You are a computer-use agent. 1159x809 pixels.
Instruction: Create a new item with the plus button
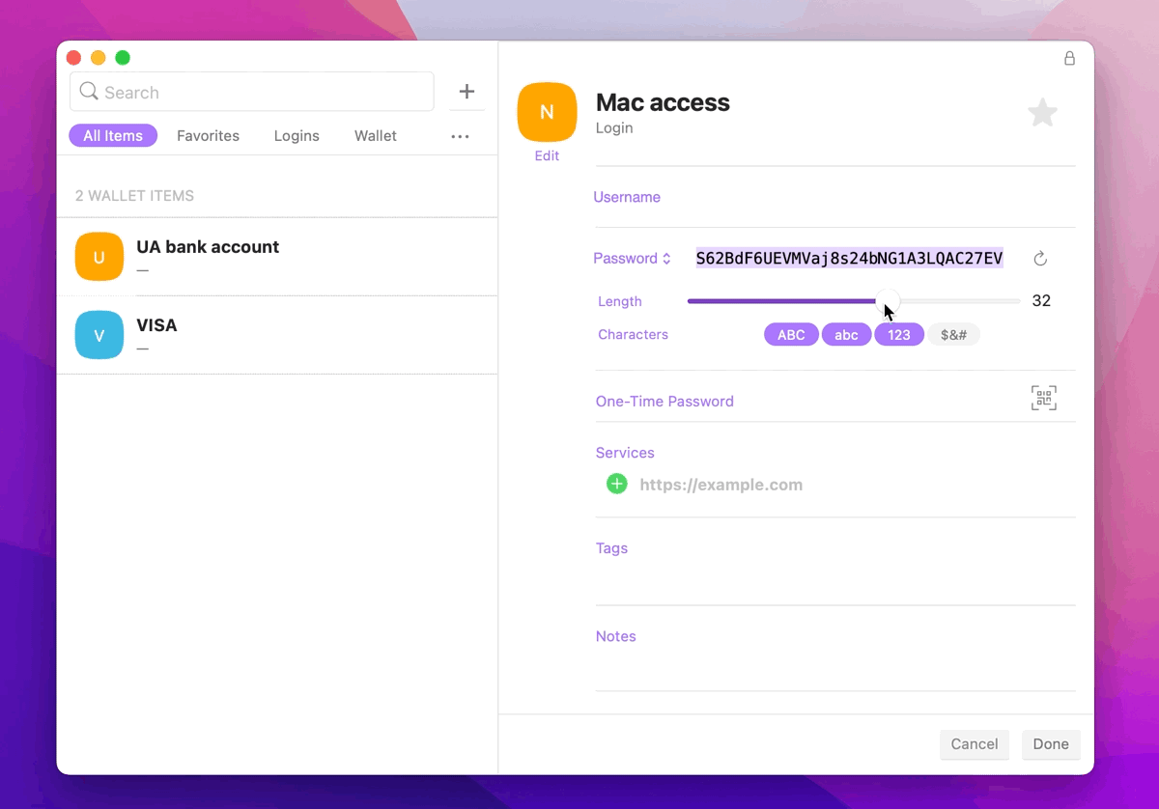pos(466,91)
